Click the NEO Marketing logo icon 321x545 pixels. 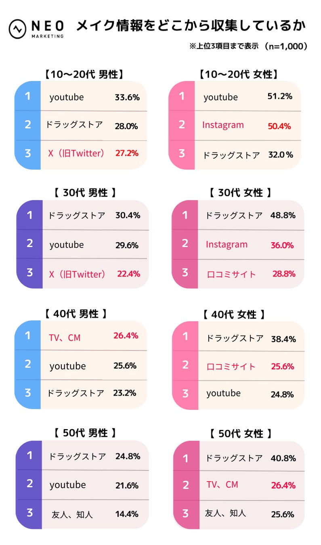(x=18, y=28)
